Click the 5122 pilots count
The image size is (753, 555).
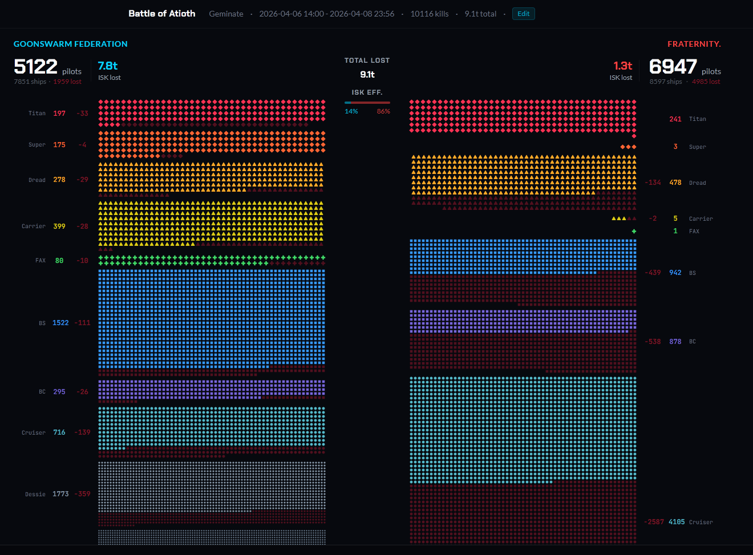coord(35,67)
